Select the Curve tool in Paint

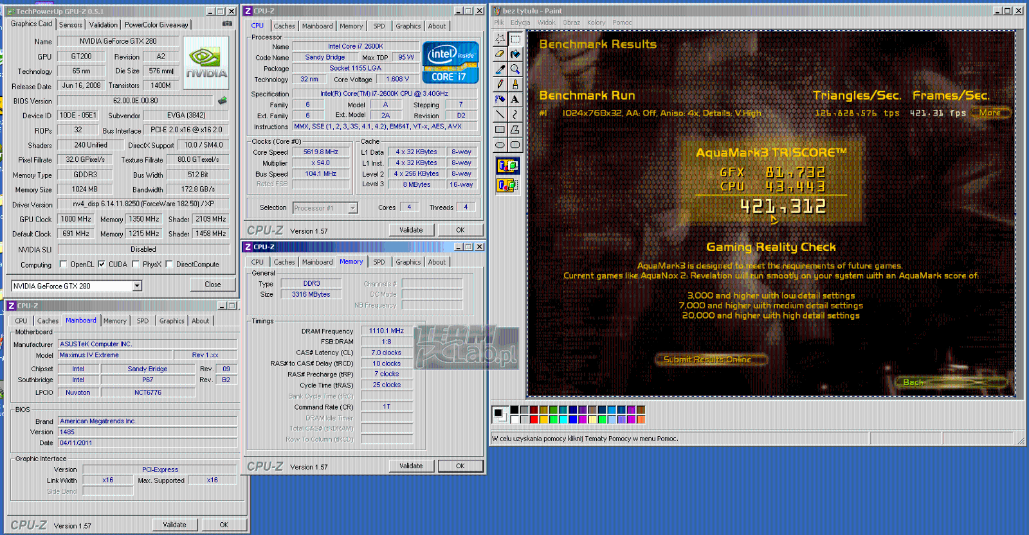pos(515,114)
